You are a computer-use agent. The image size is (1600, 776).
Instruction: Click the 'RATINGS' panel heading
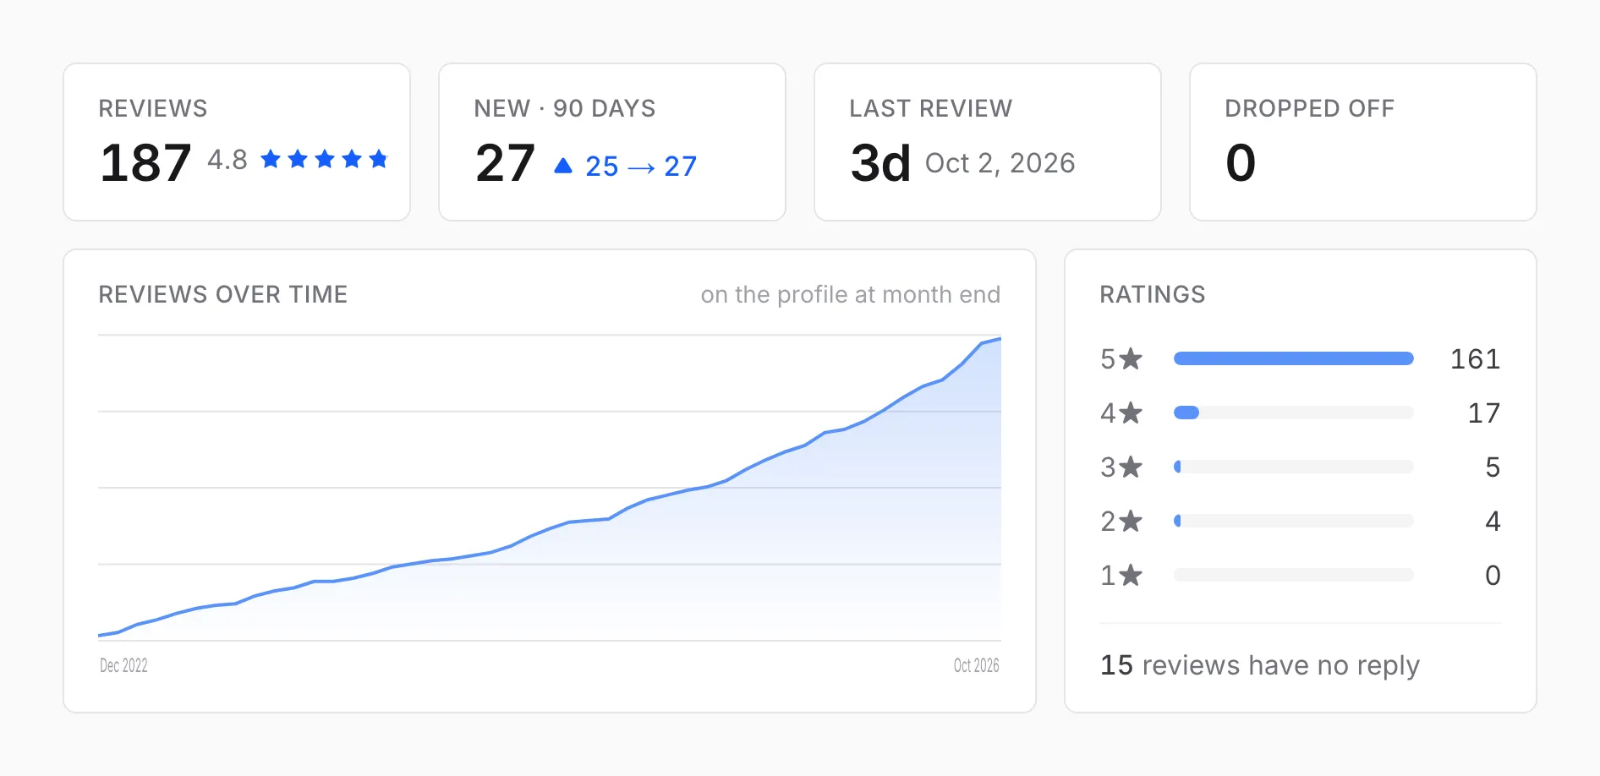coord(1153,294)
